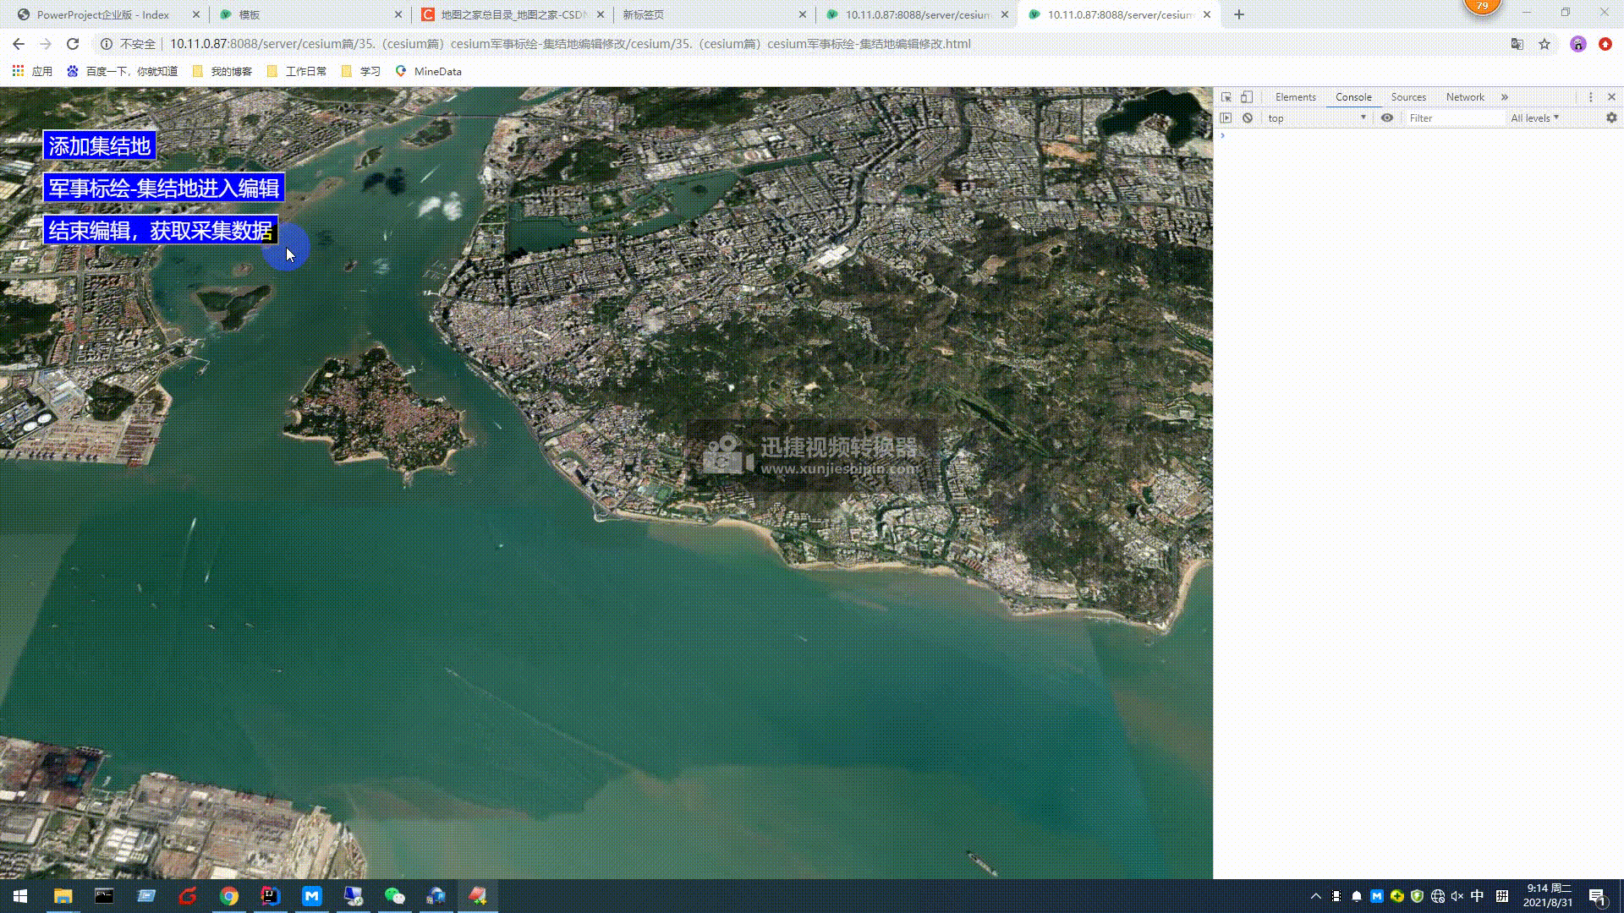Open console settings gear
The width and height of the screenshot is (1624, 913).
(x=1610, y=118)
